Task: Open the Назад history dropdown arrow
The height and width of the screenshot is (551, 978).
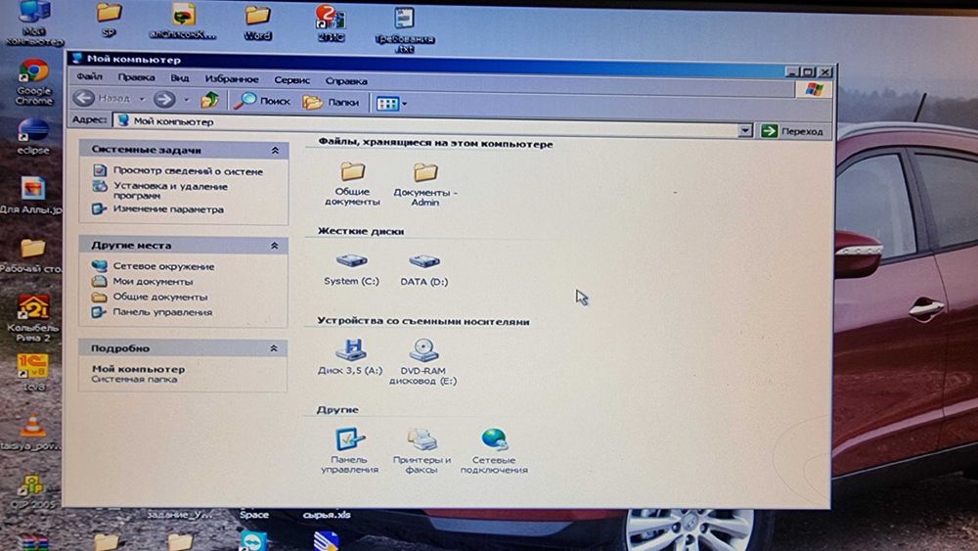Action: (142, 99)
